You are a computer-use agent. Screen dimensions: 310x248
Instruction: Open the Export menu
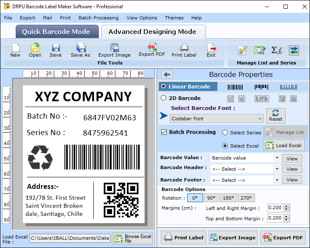tap(27, 18)
